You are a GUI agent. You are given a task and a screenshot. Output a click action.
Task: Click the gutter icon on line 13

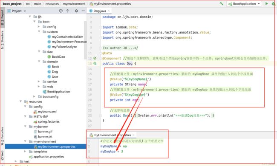(95, 63)
